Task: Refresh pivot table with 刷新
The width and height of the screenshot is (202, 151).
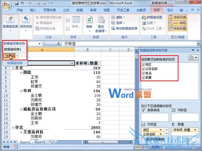Action: [x=89, y=23]
